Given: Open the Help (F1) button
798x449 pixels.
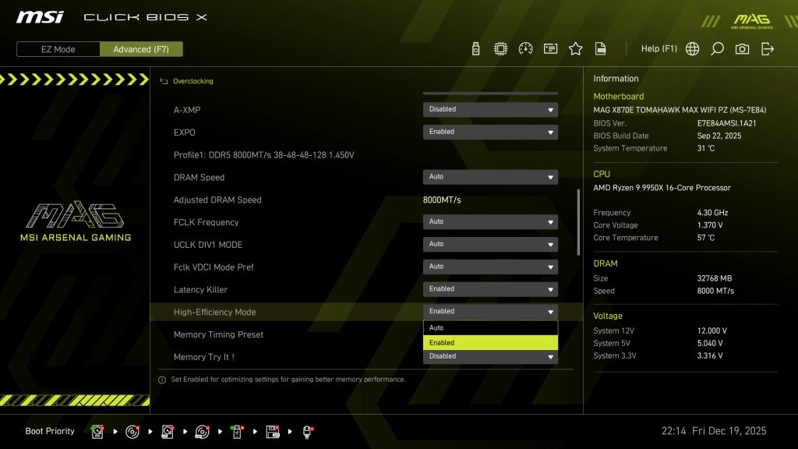Looking at the screenshot, I should 659,49.
